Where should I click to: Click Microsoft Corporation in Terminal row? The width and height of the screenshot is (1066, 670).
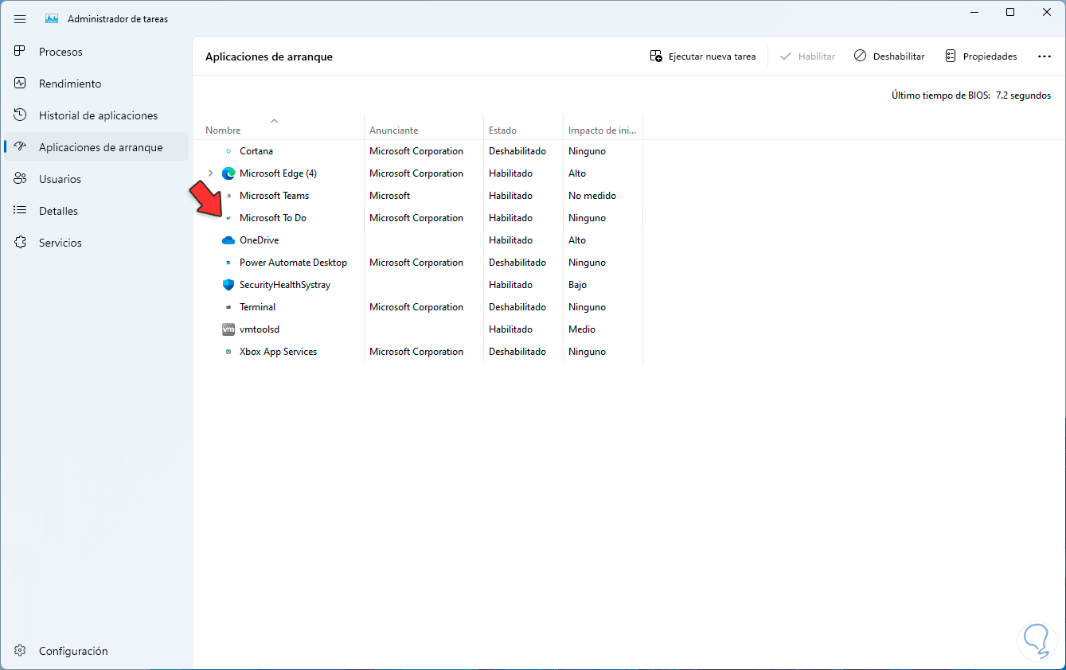[416, 307]
